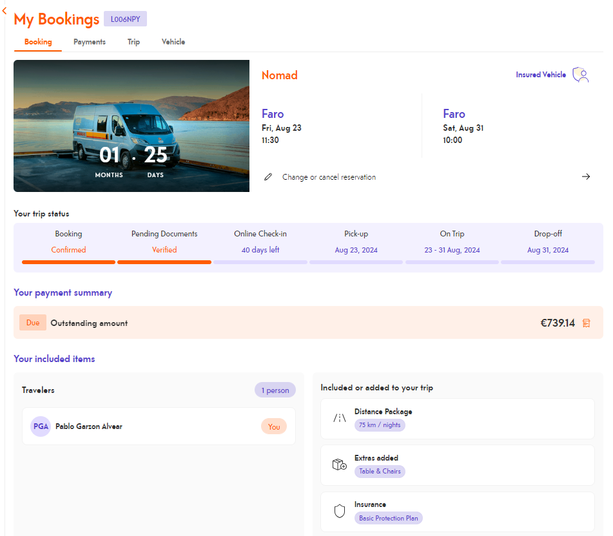Click the receipt icon next to €739.14
The height and width of the screenshot is (536, 613).
586,323
